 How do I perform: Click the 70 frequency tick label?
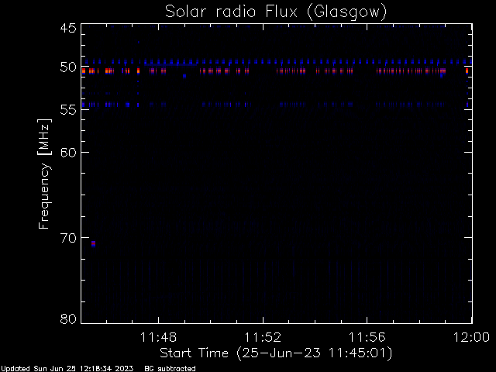point(68,238)
